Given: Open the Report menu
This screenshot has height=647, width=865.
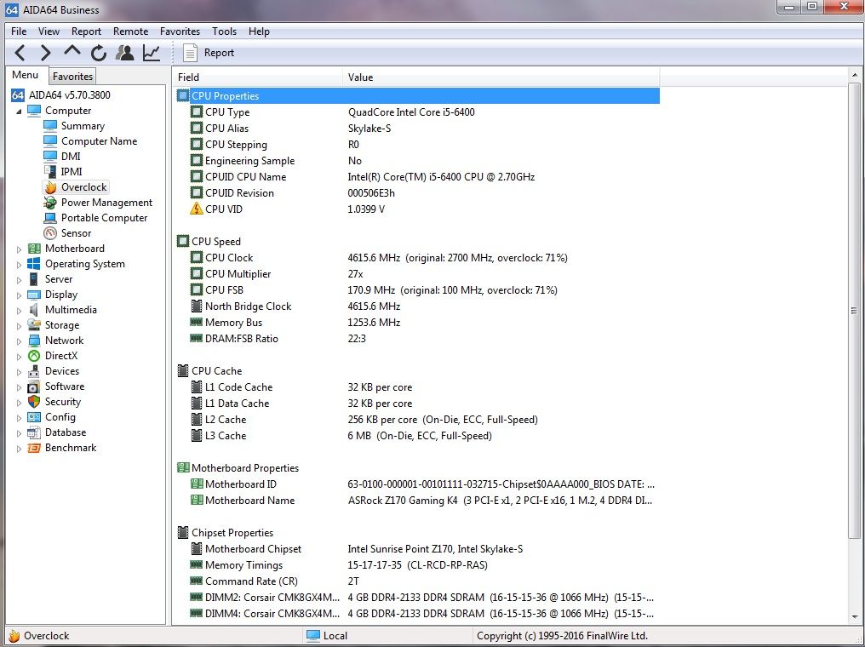Looking at the screenshot, I should [x=86, y=31].
